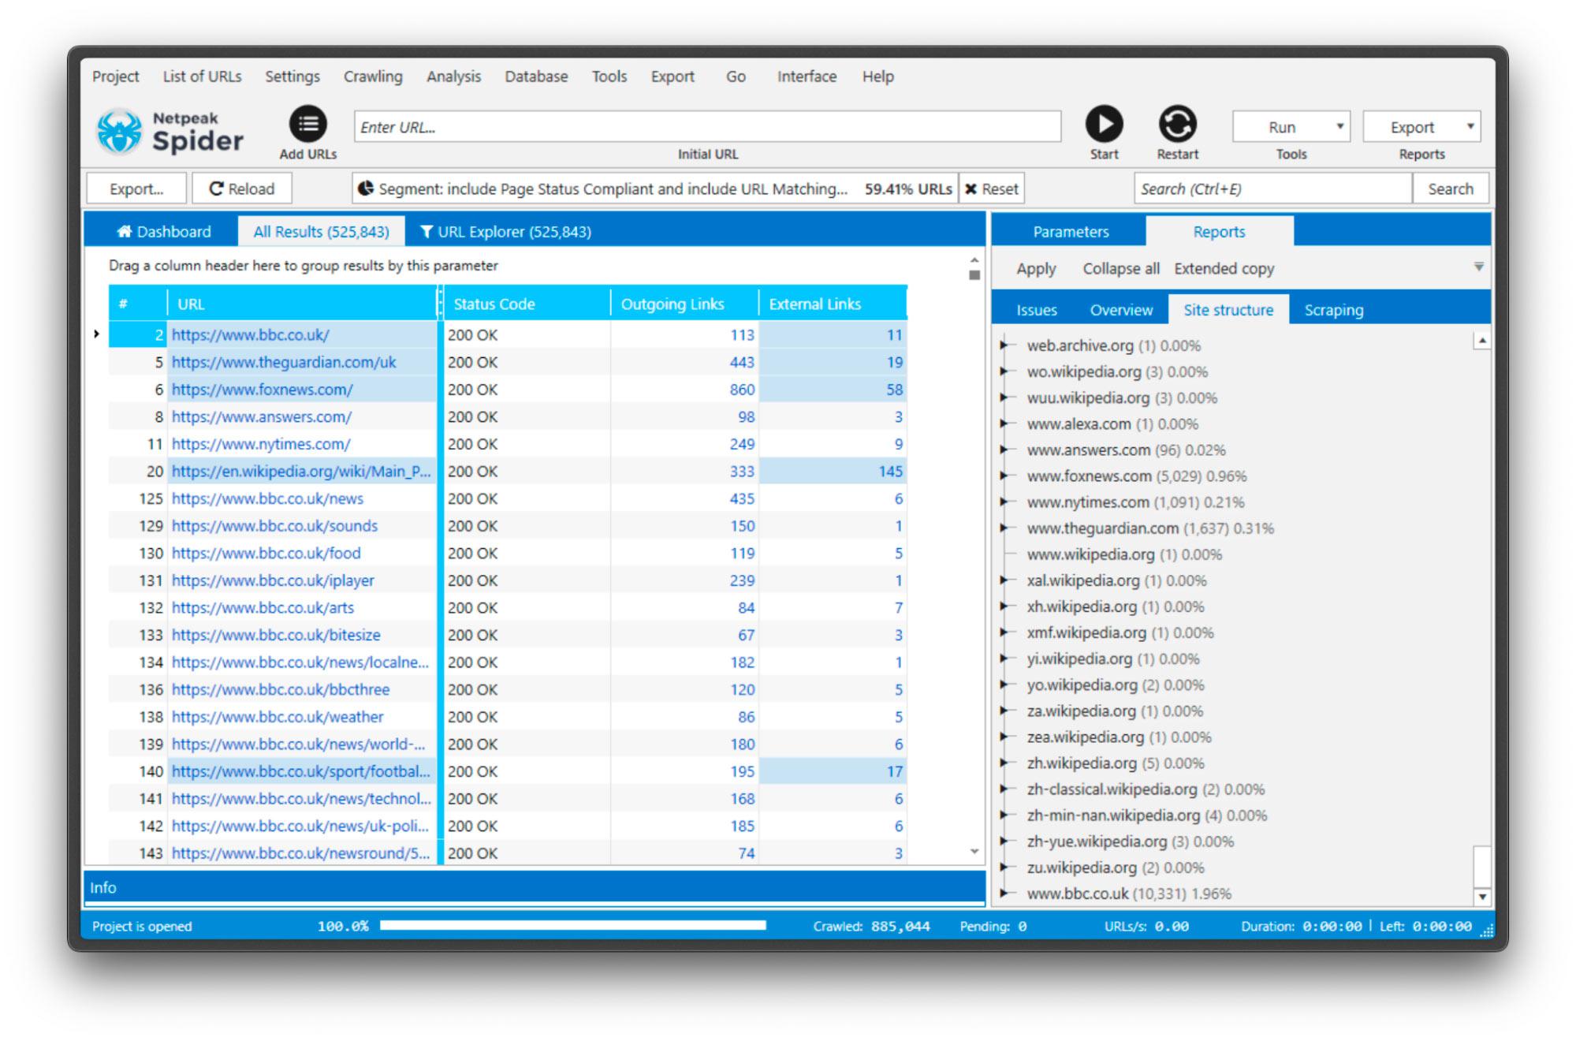Open the Dashboard tab
Image resolution: width=1576 pixels, height=1041 pixels.
[163, 231]
